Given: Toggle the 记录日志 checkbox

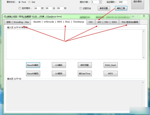Looking at the screenshot, I should click(81, 8).
